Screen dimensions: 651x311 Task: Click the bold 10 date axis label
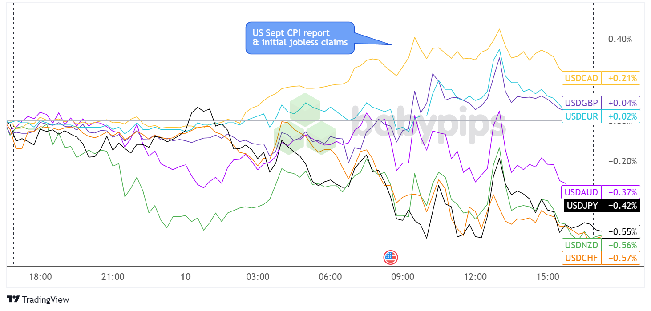pos(186,277)
